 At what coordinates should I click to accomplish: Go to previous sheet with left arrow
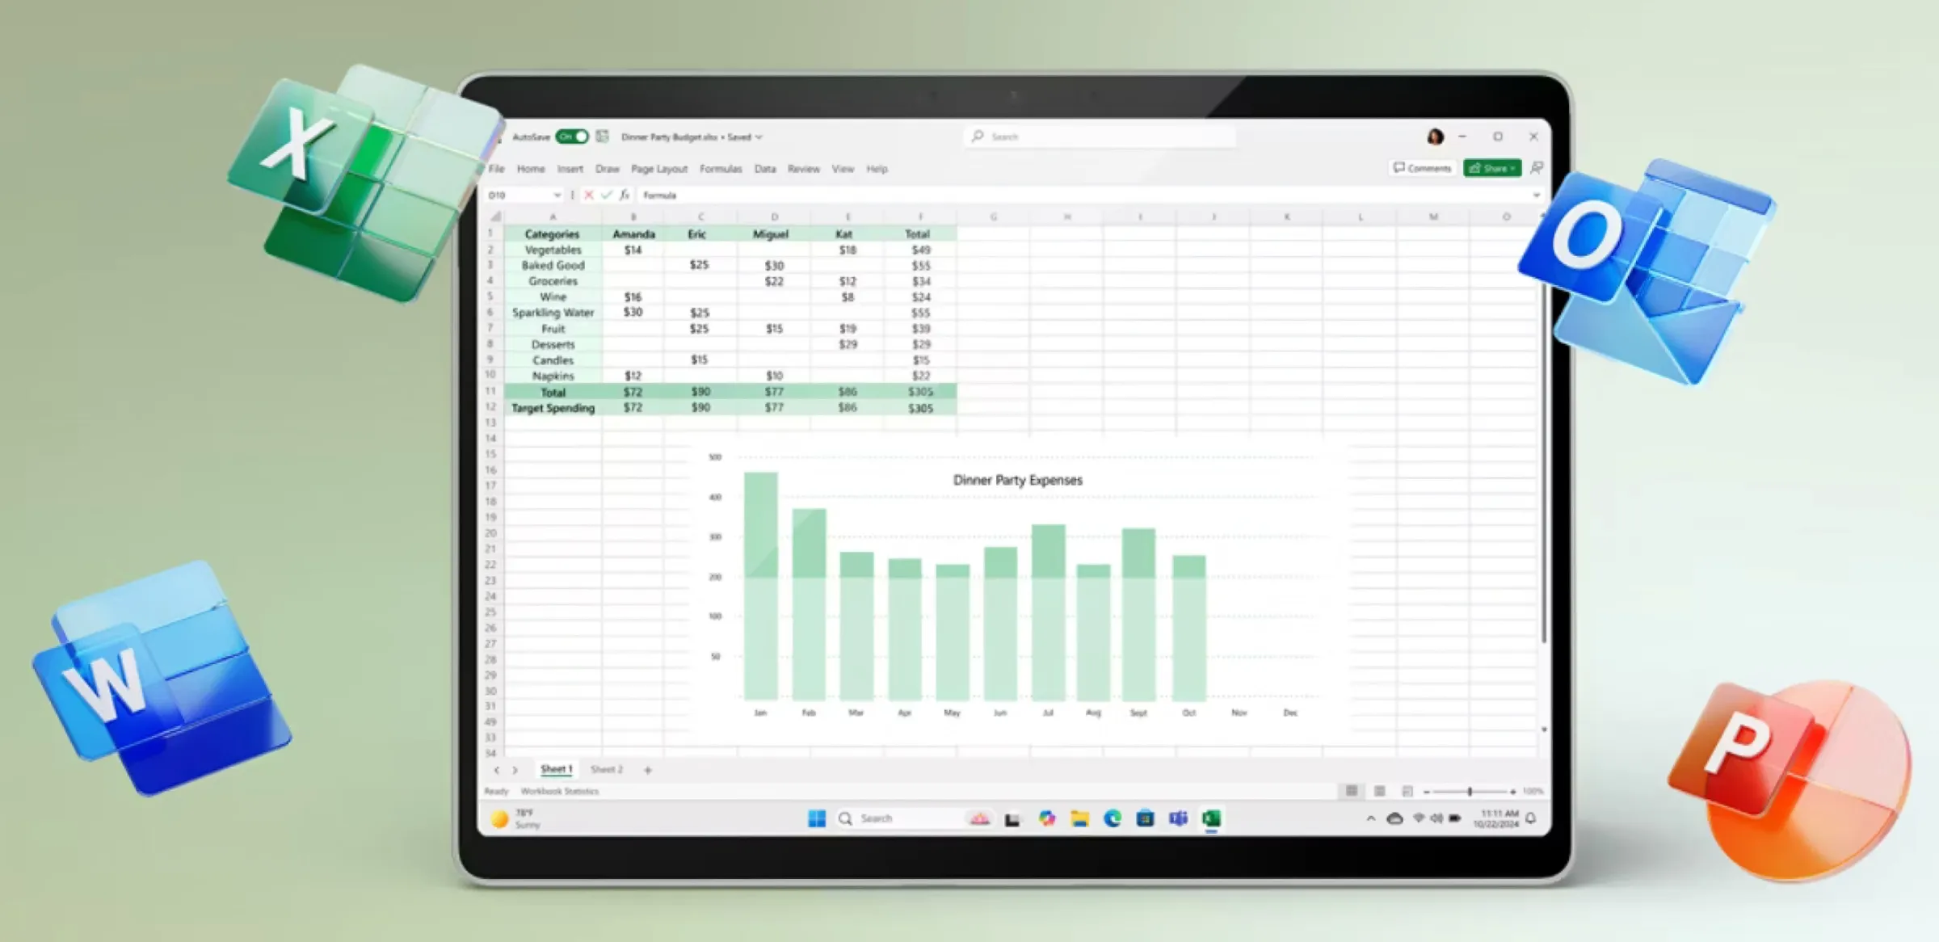[x=496, y=770]
